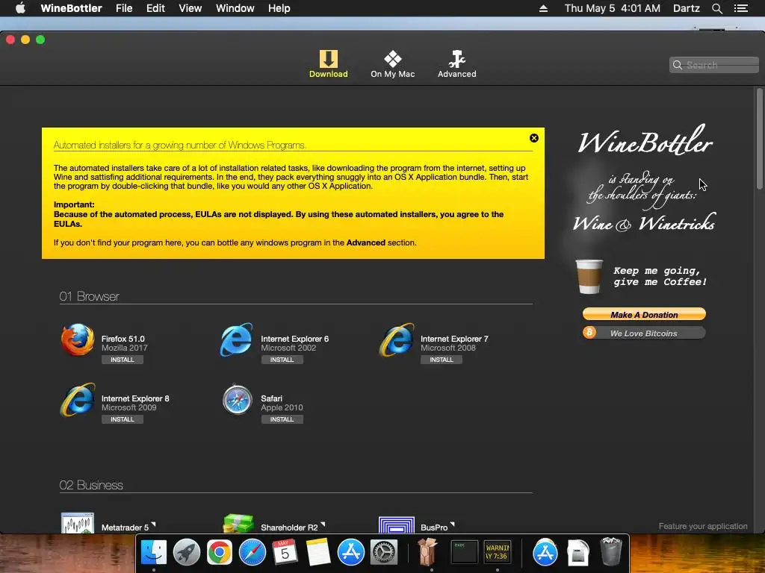
Task: Open the View menu
Action: click(x=191, y=8)
